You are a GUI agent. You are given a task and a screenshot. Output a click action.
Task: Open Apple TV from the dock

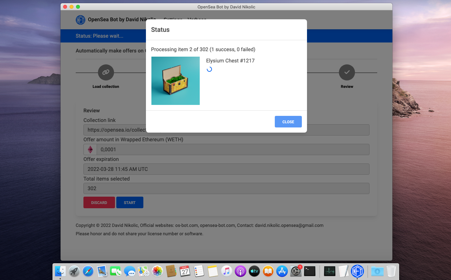(254, 271)
